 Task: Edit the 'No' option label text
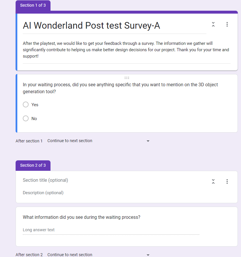coord(34,118)
